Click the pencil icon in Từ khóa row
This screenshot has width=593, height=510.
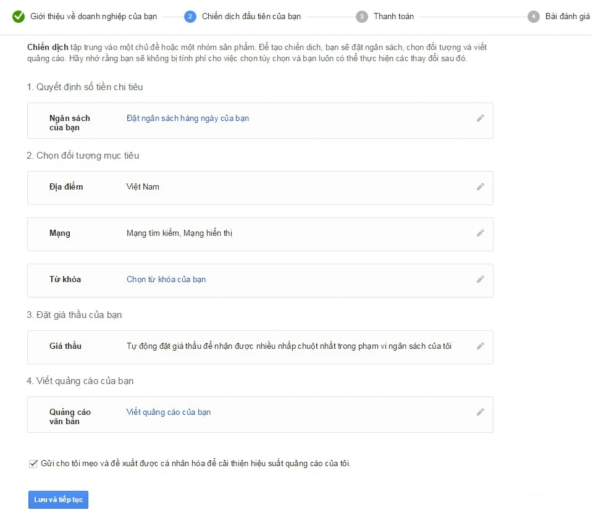[x=480, y=279]
